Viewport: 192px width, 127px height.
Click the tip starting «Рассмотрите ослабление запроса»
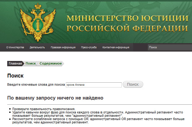tap(98, 121)
